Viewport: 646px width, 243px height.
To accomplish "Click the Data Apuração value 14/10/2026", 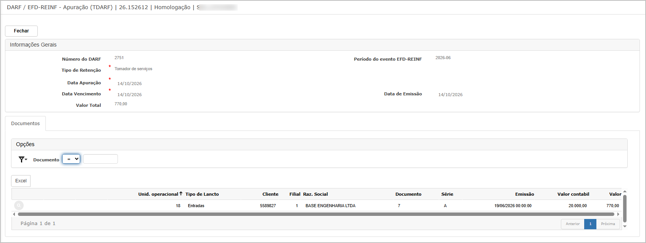I will [129, 84].
